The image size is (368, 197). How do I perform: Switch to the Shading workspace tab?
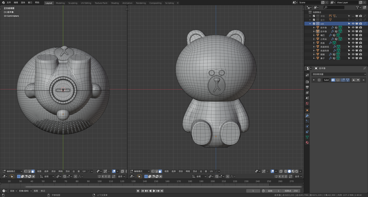coord(115,3)
